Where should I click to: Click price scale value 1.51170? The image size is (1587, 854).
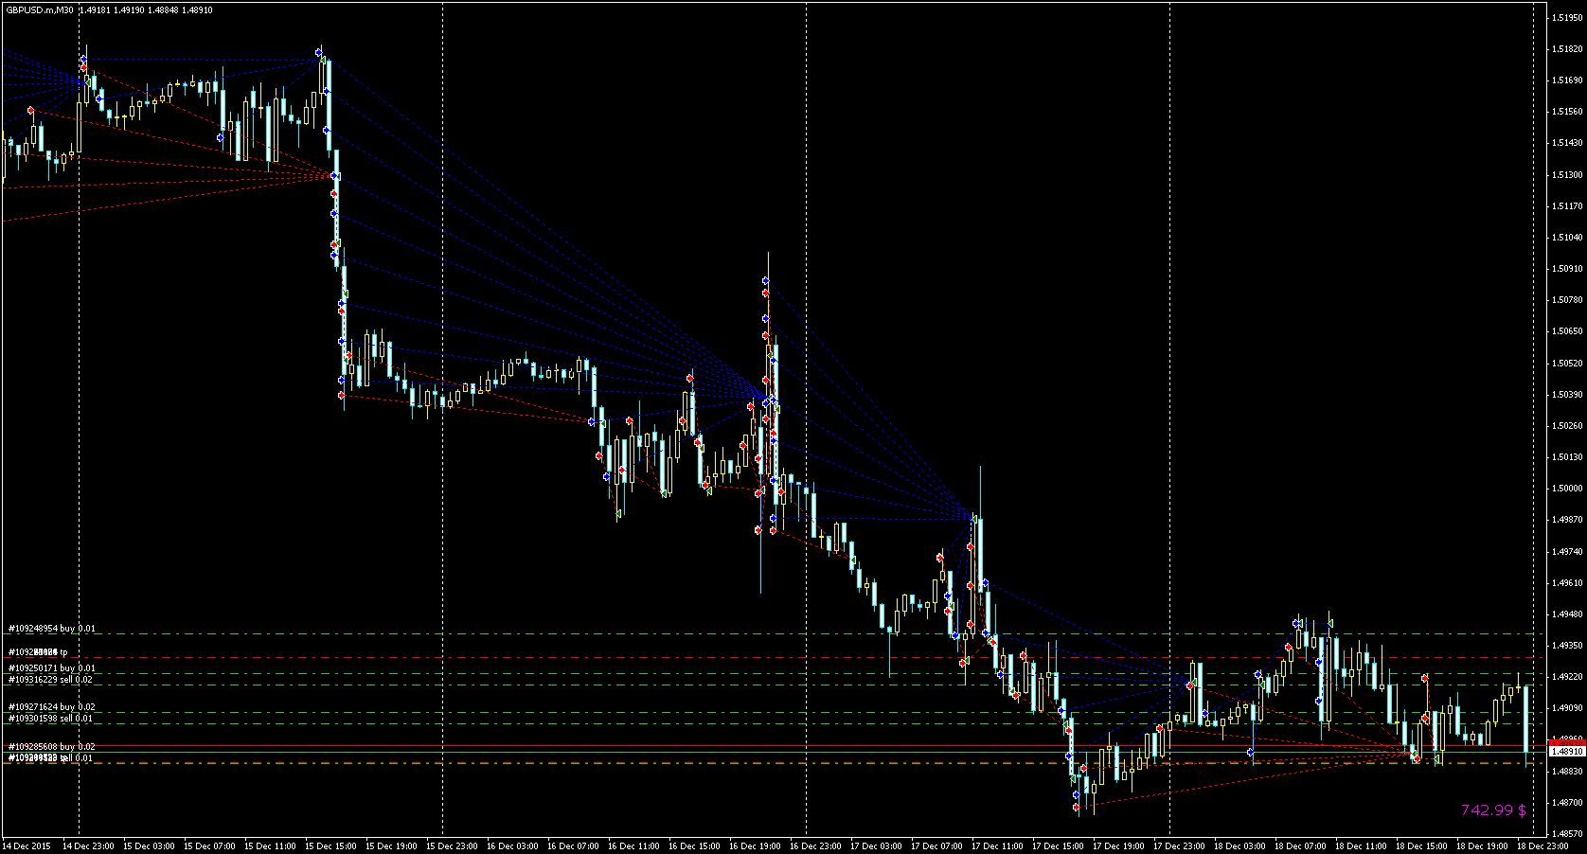(x=1569, y=206)
